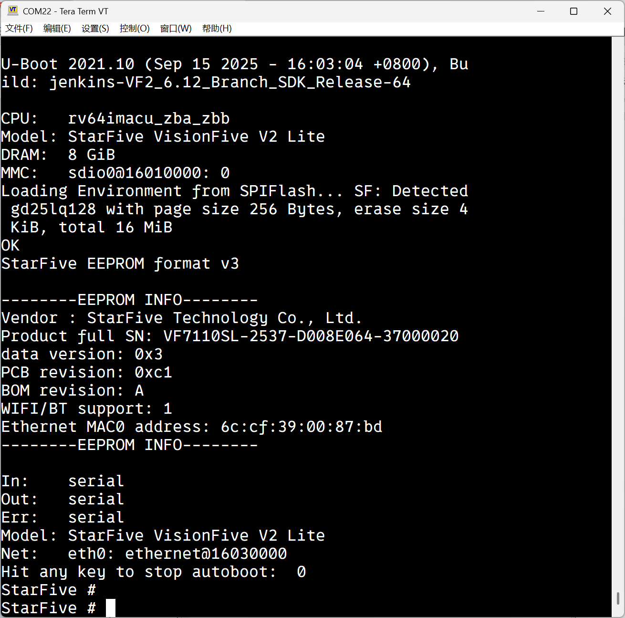
Task: Click the vertical scrollbar thumb
Action: coord(618,598)
